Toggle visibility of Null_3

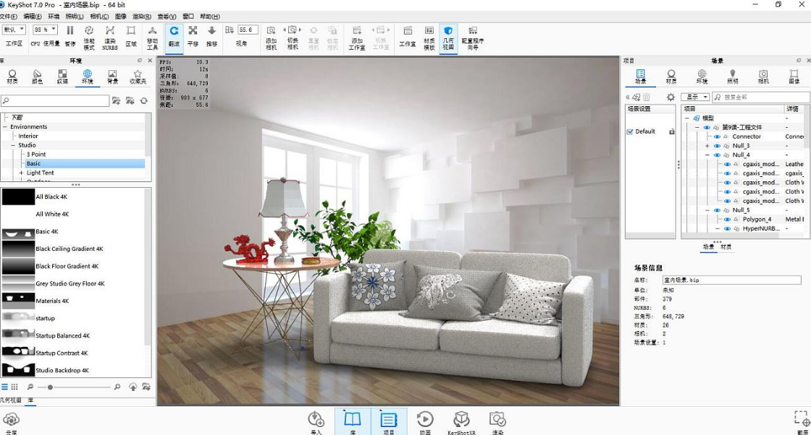click(x=717, y=146)
